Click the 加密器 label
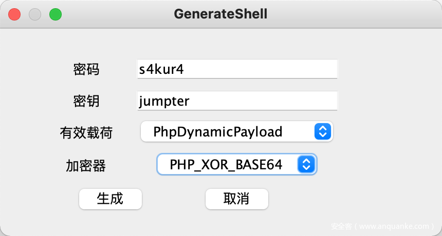This screenshot has width=442, height=236. 86,165
